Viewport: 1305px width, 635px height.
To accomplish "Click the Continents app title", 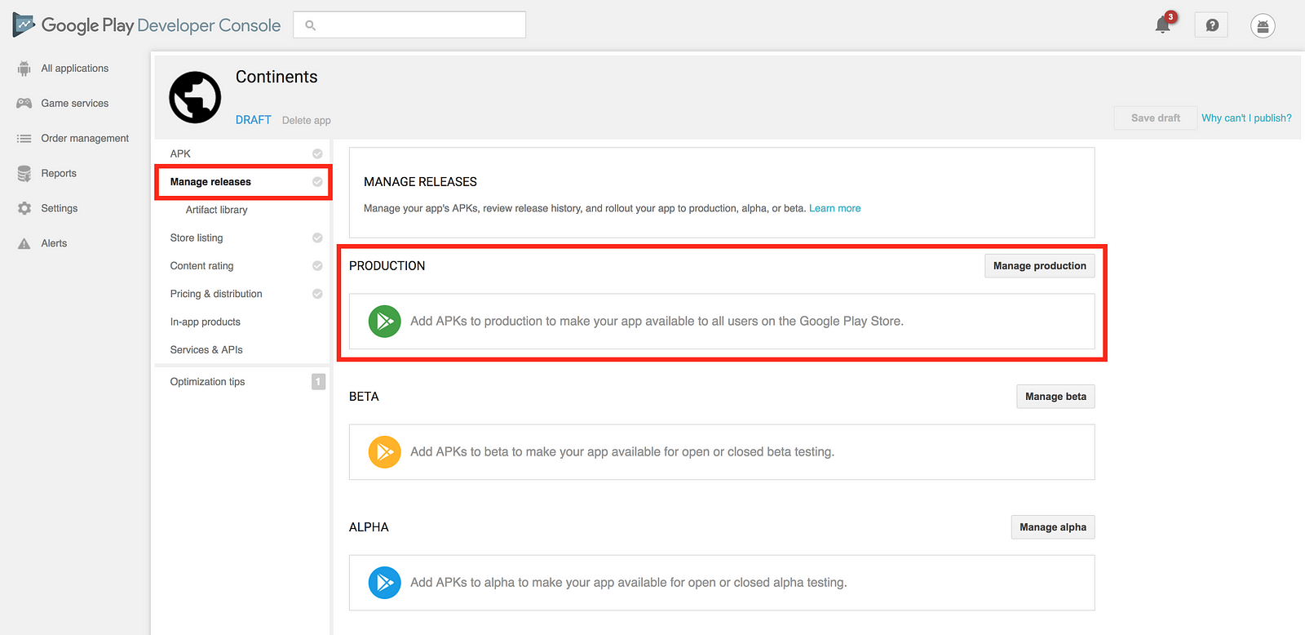I will pyautogui.click(x=276, y=77).
